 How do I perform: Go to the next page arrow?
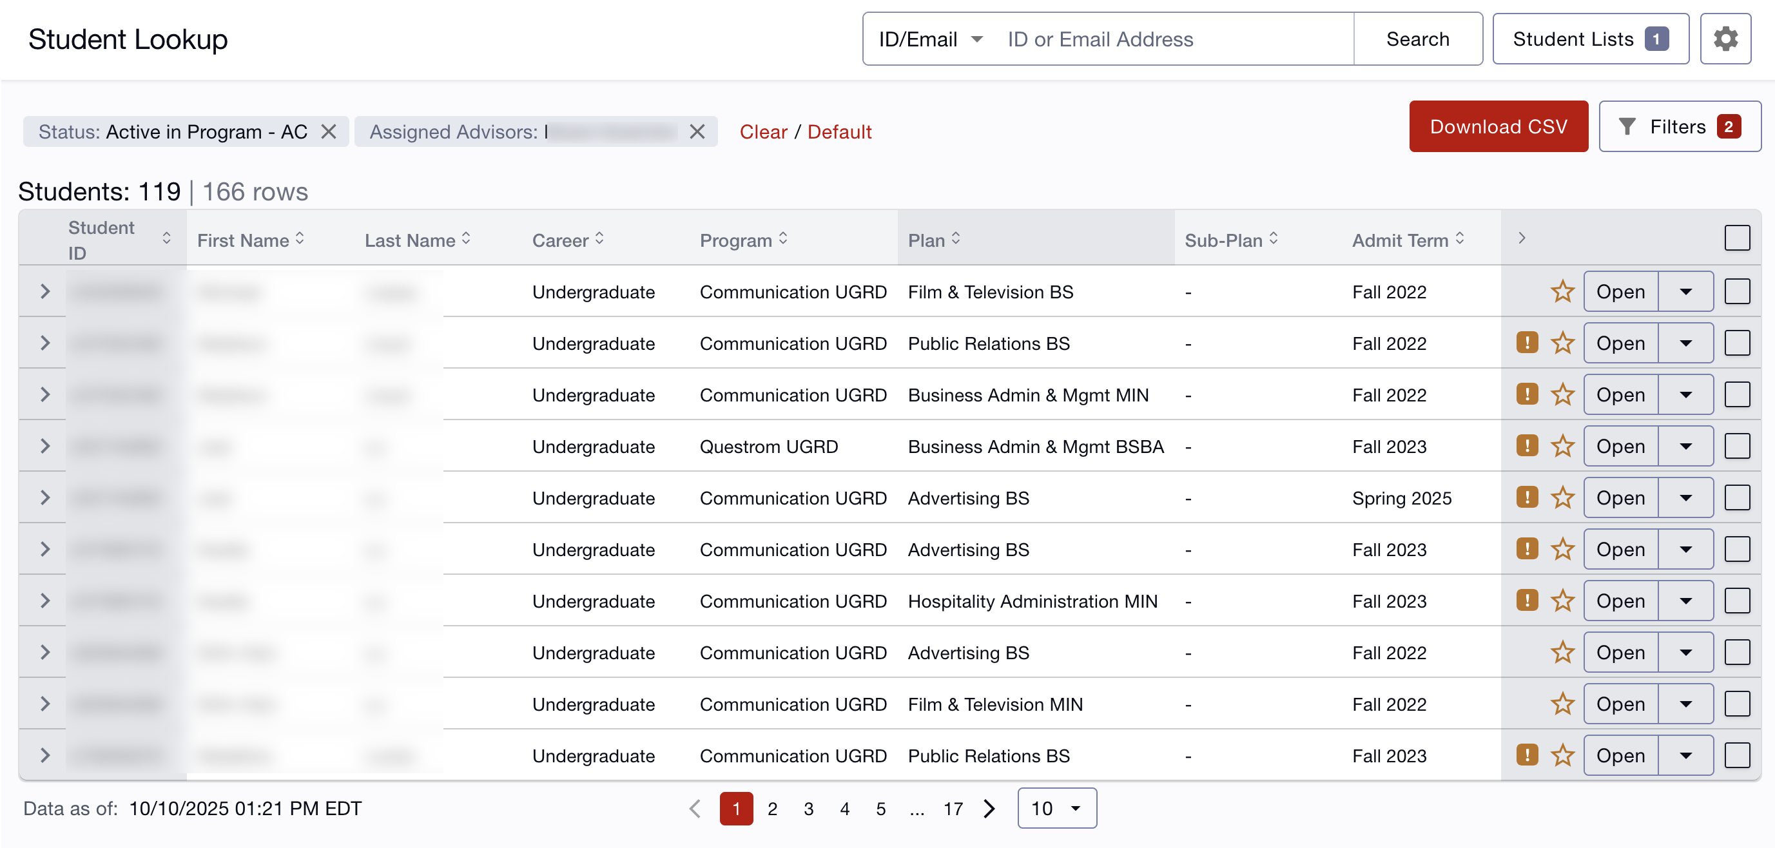989,808
